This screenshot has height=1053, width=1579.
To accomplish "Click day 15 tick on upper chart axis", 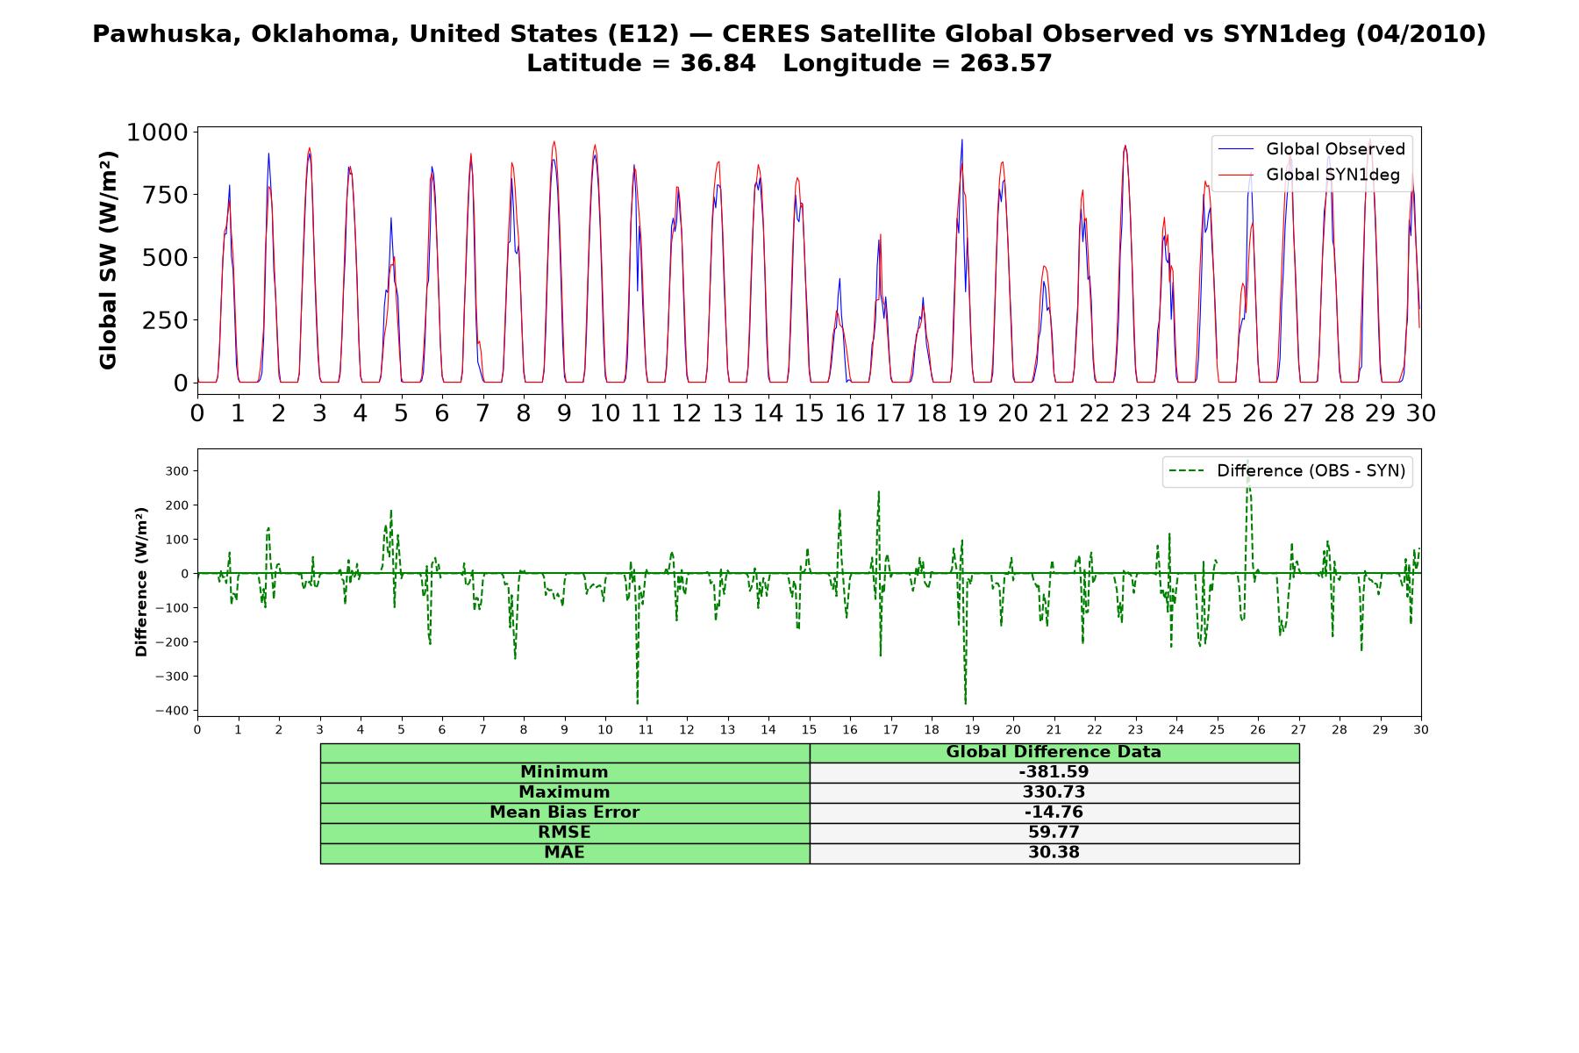I will point(809,413).
